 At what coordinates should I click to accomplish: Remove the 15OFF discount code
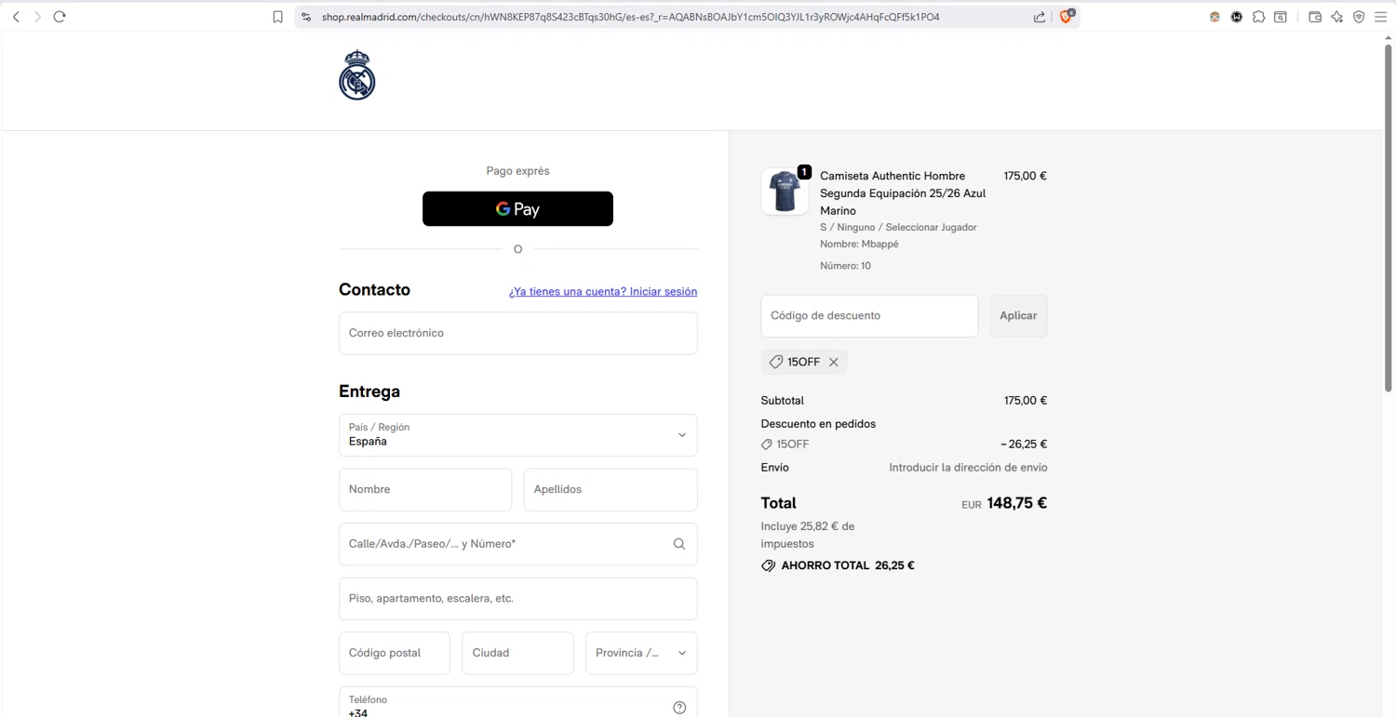pyautogui.click(x=834, y=362)
